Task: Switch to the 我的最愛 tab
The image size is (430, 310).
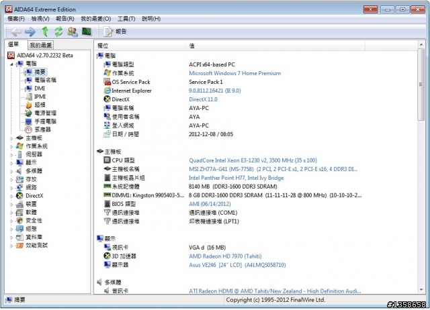Action: (40, 45)
